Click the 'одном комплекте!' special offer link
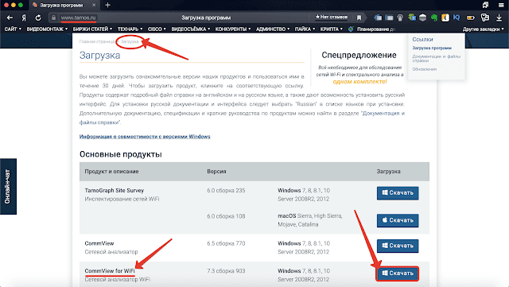 click(359, 82)
